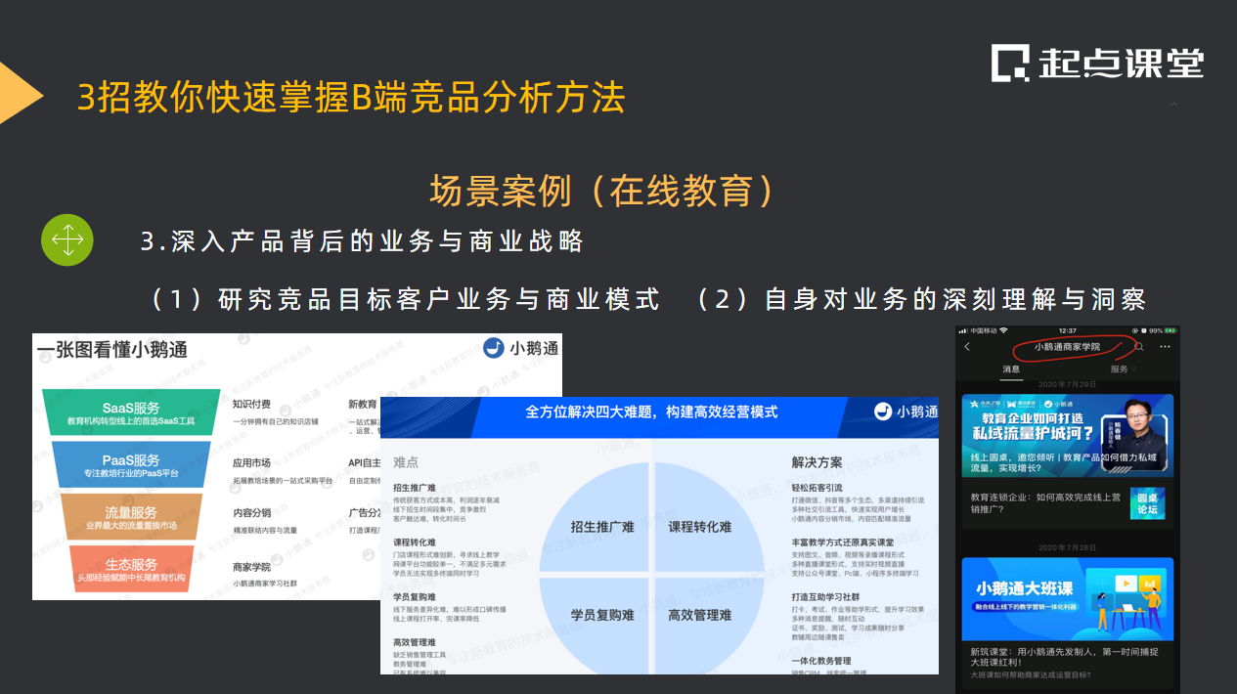Tap the 圆桌论坛 thumbnail
This screenshot has height=694, width=1237.
[x=1147, y=502]
